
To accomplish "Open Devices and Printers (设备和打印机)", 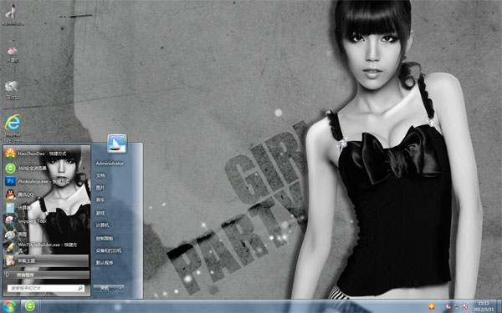I will pyautogui.click(x=109, y=250).
